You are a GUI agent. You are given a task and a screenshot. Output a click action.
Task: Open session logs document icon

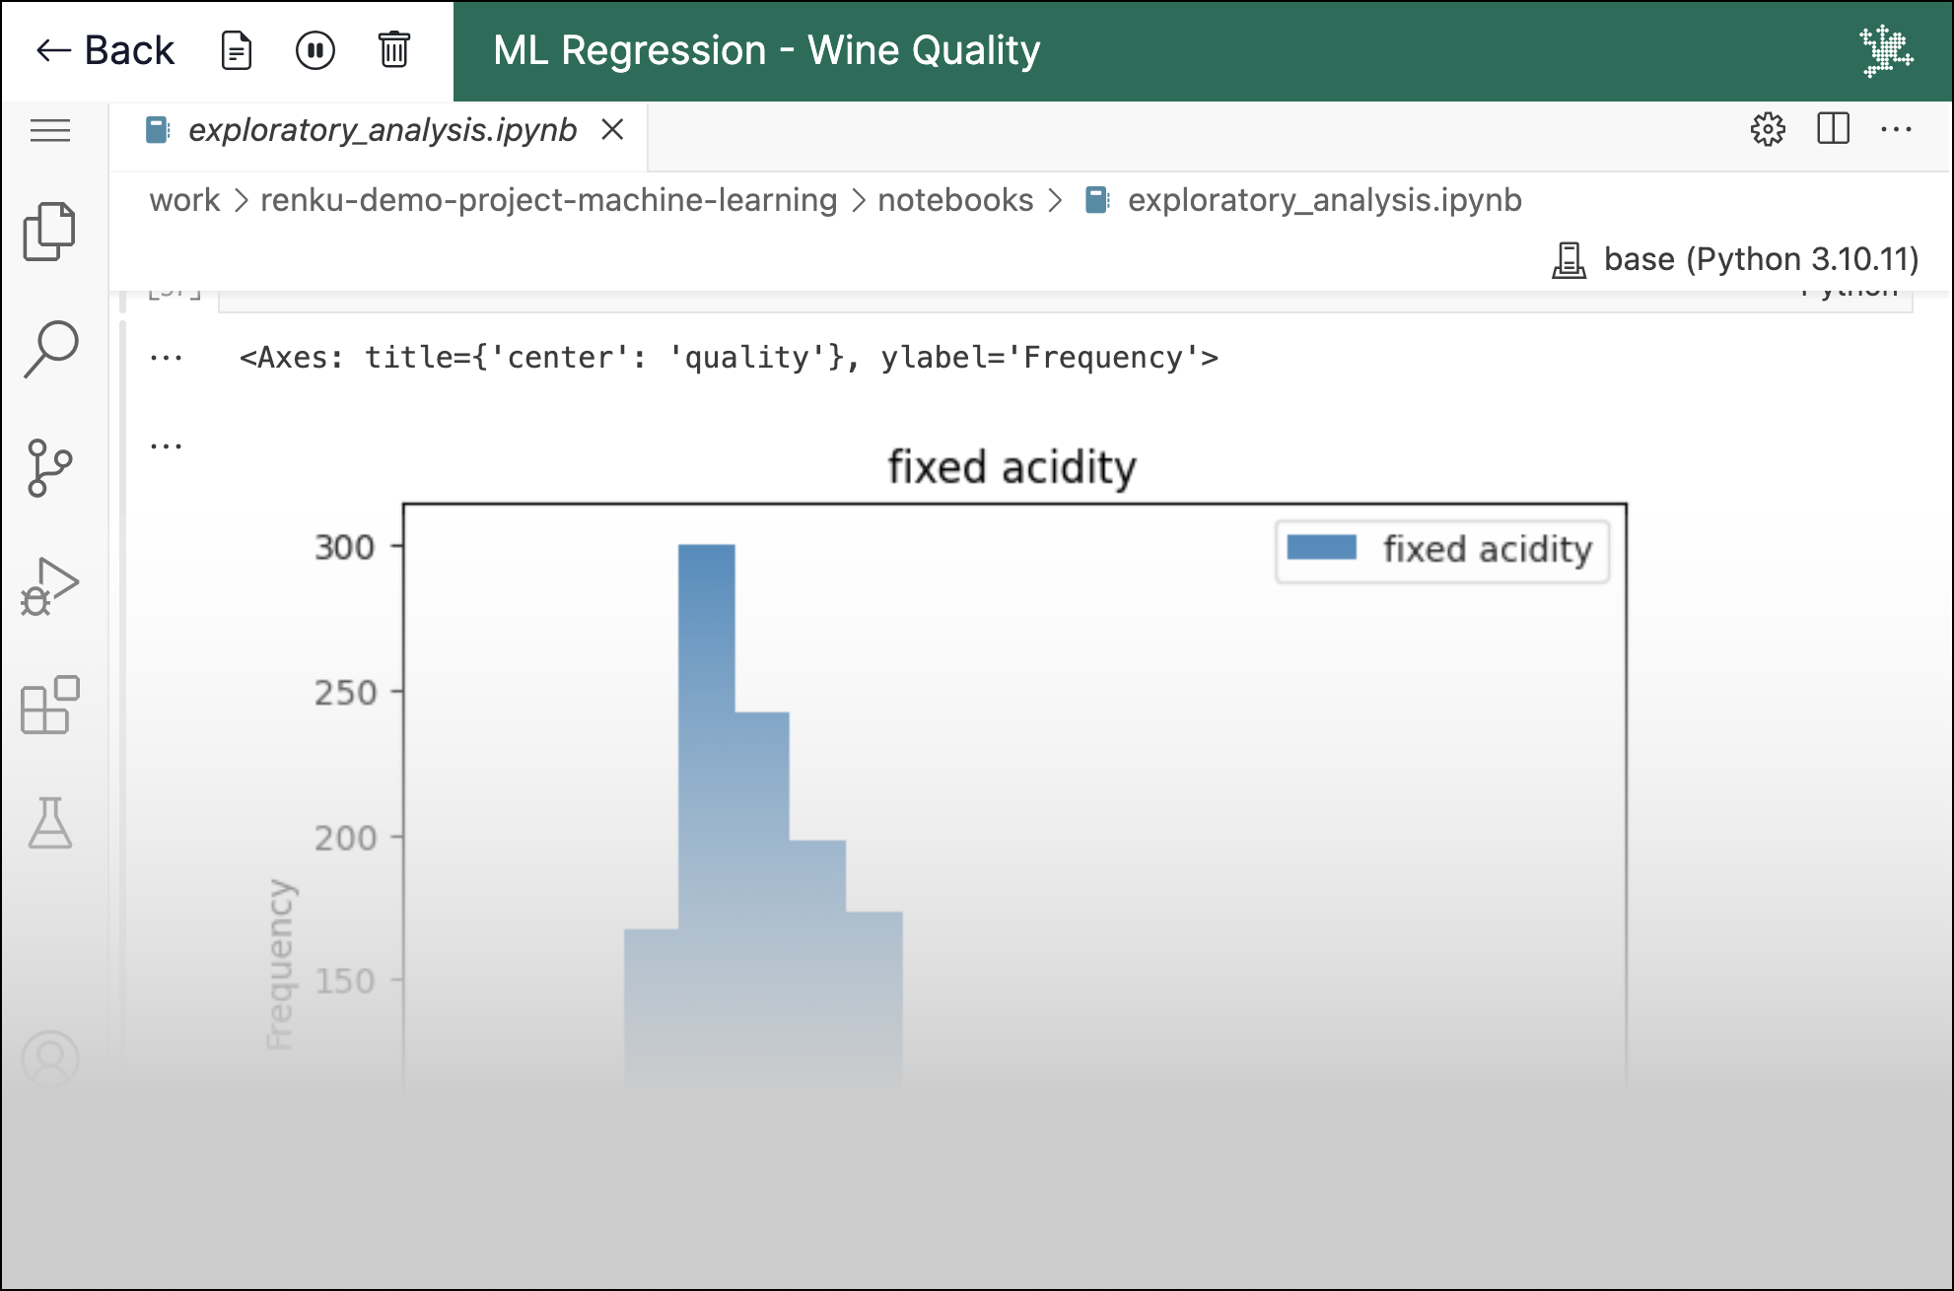(x=237, y=50)
